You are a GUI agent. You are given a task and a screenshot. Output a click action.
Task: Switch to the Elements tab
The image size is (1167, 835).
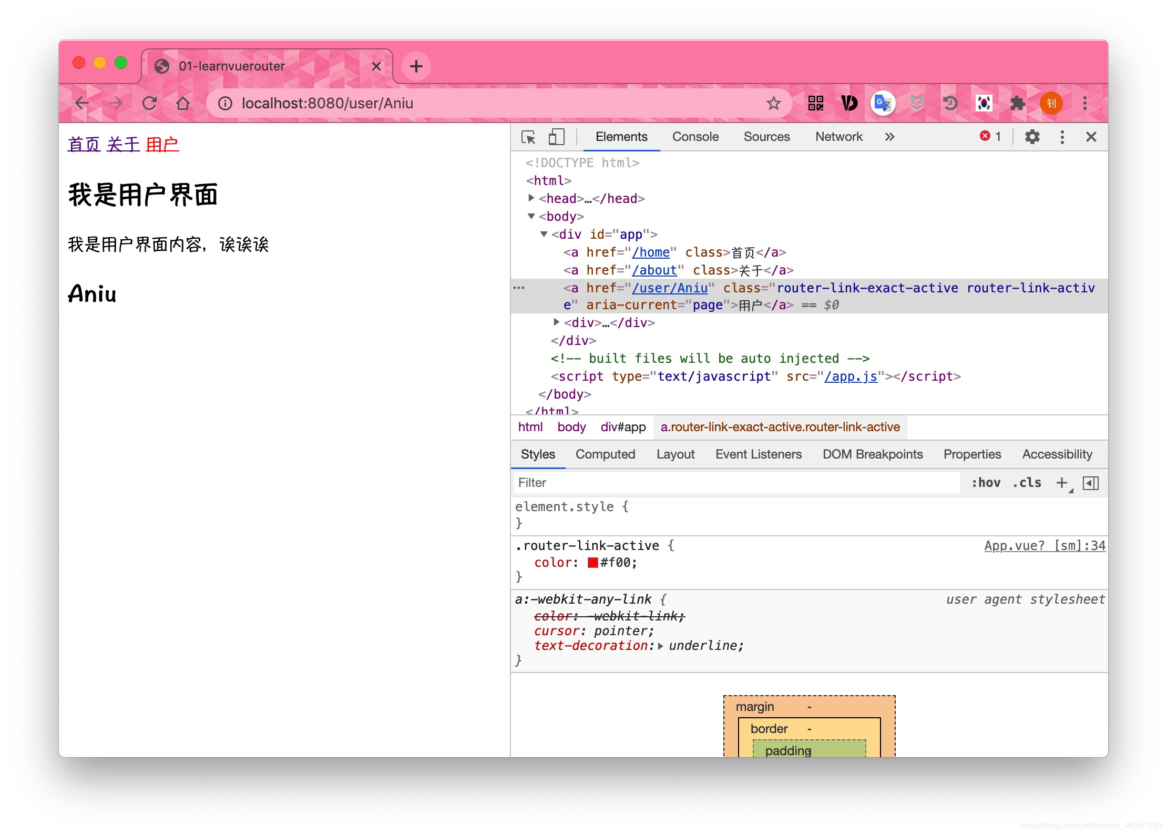click(x=621, y=137)
